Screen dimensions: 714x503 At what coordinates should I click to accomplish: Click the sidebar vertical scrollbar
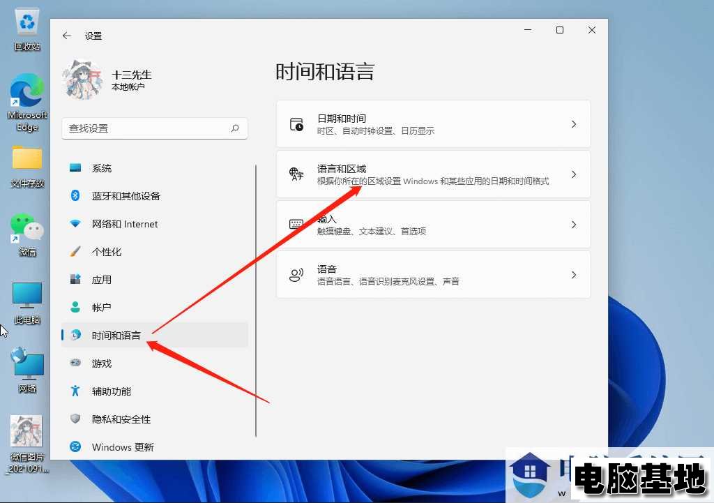256,301
